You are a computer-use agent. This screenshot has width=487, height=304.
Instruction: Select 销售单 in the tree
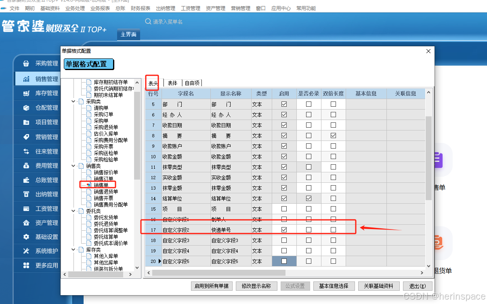pyautogui.click(x=101, y=185)
